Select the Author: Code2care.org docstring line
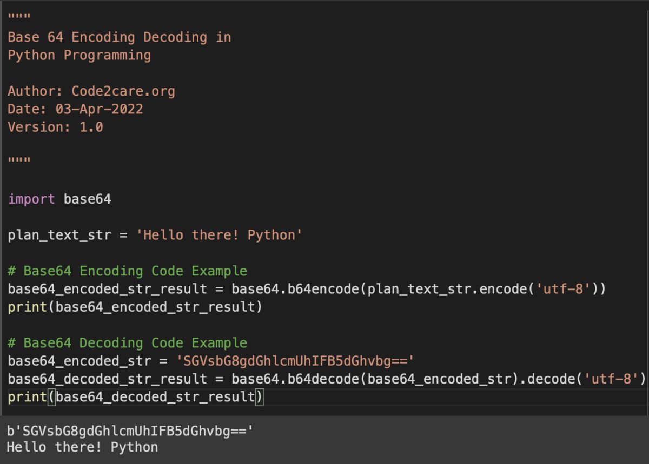Screen dimensions: 649x464 92,91
